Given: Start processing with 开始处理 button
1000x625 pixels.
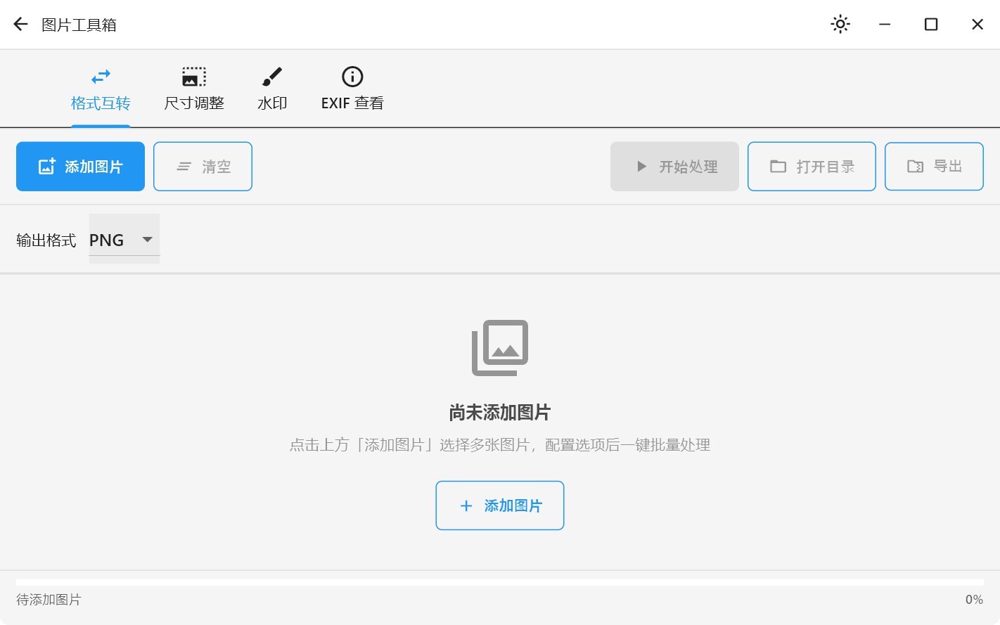Looking at the screenshot, I should (x=674, y=167).
